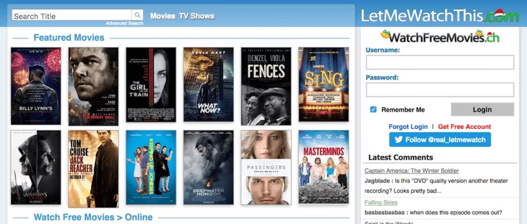This screenshot has width=527, height=224.
Task: Follow @real_letmewatch on Twitter
Action: [440, 140]
